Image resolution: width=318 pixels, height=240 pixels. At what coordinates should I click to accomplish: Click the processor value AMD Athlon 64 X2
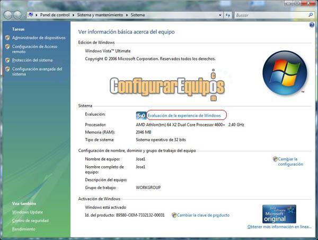[x=190, y=125]
